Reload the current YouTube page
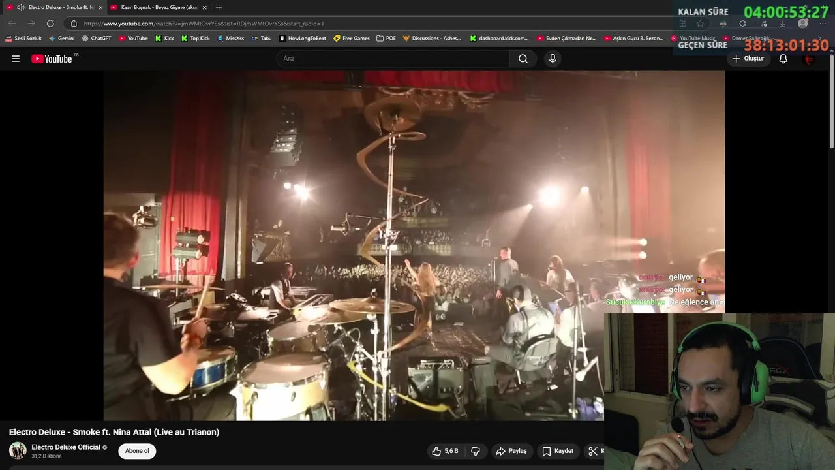The image size is (835, 470). tap(50, 23)
